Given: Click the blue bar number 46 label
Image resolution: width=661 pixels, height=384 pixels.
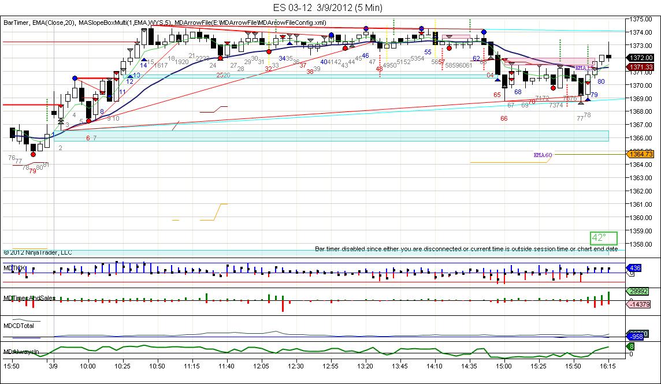Looking at the screenshot, I should click(x=365, y=55).
